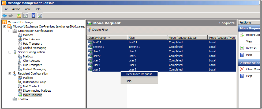Screen dimensions: 262x109
Task: Click the green Refresh icon in Actions
Action: (x=242, y=48)
